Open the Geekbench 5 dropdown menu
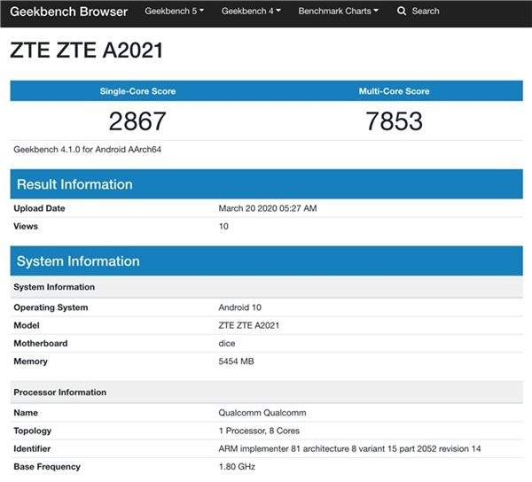 point(174,12)
